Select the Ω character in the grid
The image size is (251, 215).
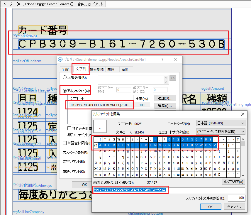point(96,163)
